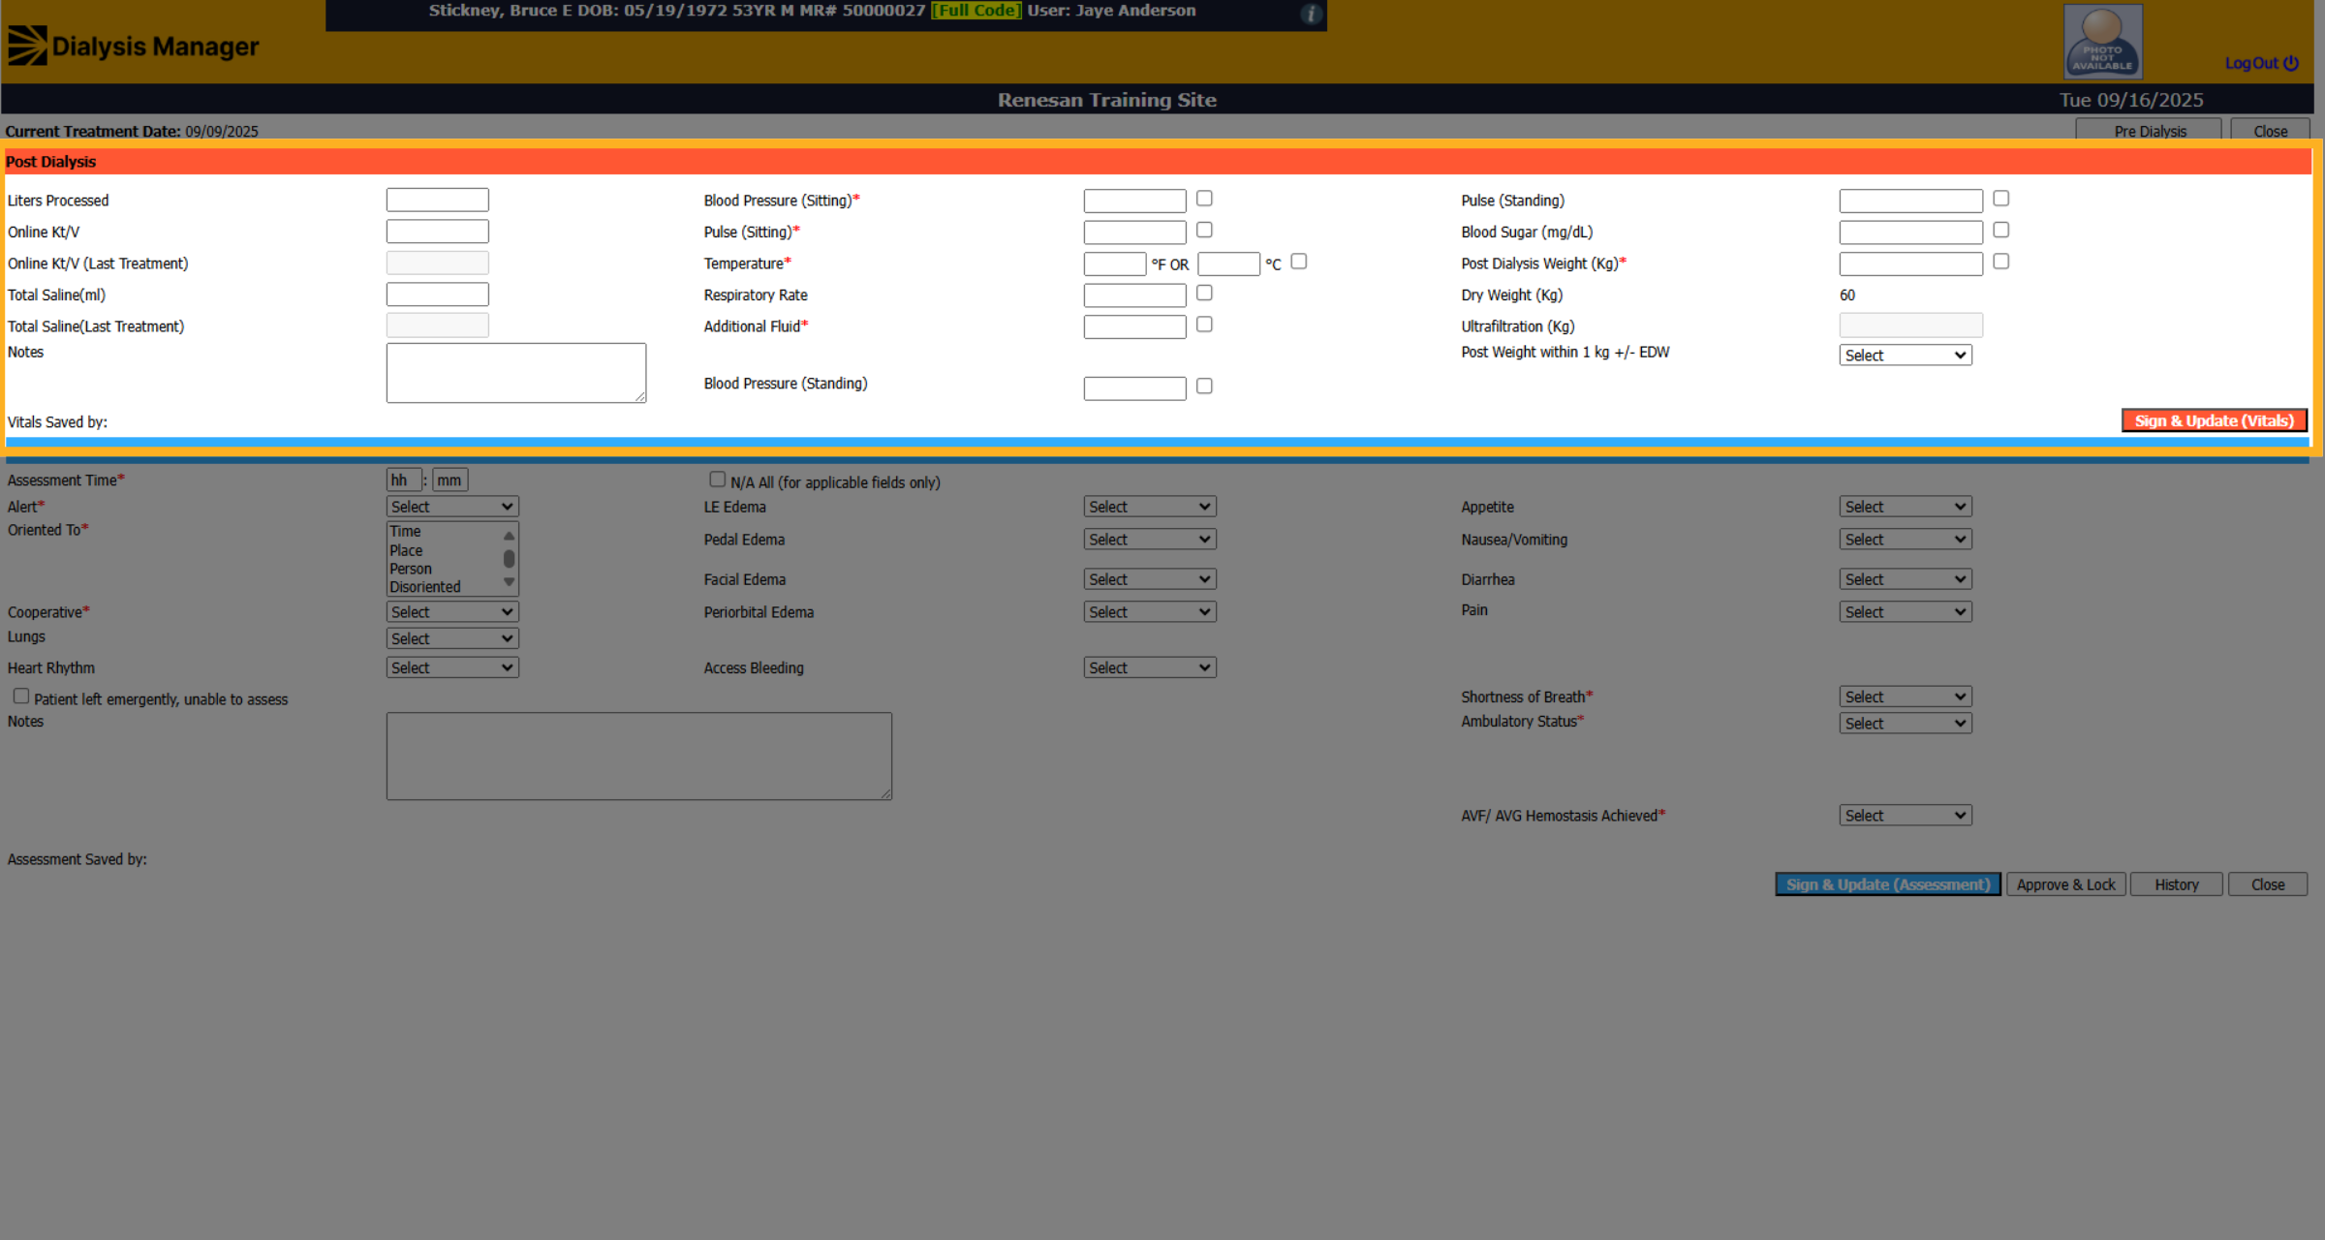
Task: Select Disoriented in Oriented To list
Action: click(444, 587)
